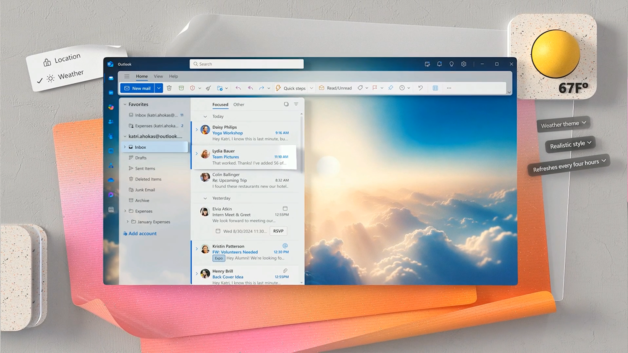Image resolution: width=628 pixels, height=353 pixels.
Task: Click RSVP button on Elvia Atkin email
Action: coord(278,231)
